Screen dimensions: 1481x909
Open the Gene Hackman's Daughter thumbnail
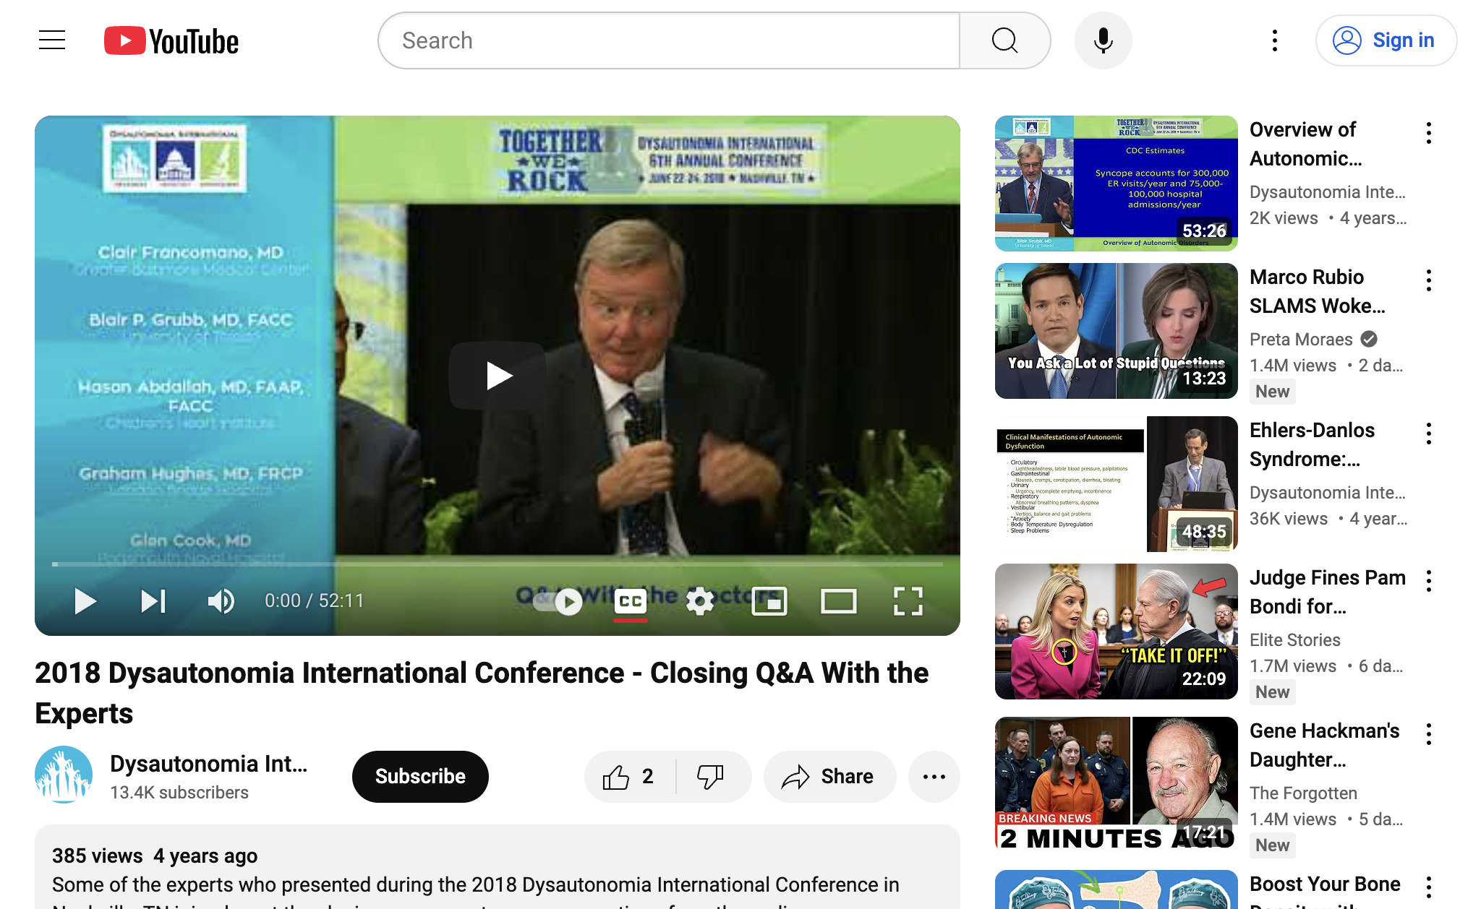pyautogui.click(x=1117, y=785)
